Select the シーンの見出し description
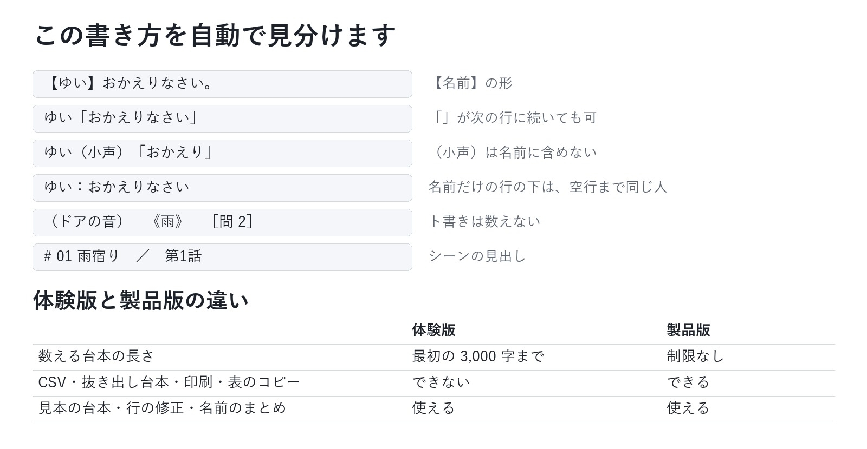Image resolution: width=867 pixels, height=449 pixels. (x=477, y=256)
